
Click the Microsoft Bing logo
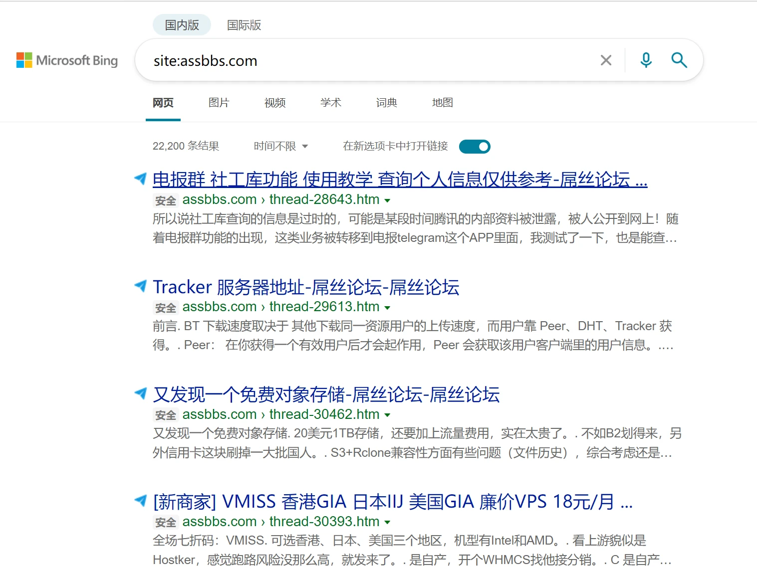tap(67, 60)
